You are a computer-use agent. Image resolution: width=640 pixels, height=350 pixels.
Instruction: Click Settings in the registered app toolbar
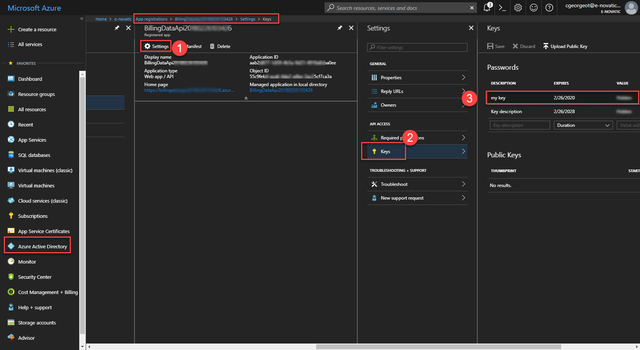[x=156, y=46]
